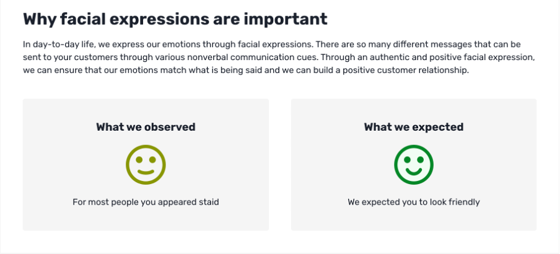Click the phrase 'positive customer relationship'
Screen dimensions: 560x254
pyautogui.click(x=405, y=71)
